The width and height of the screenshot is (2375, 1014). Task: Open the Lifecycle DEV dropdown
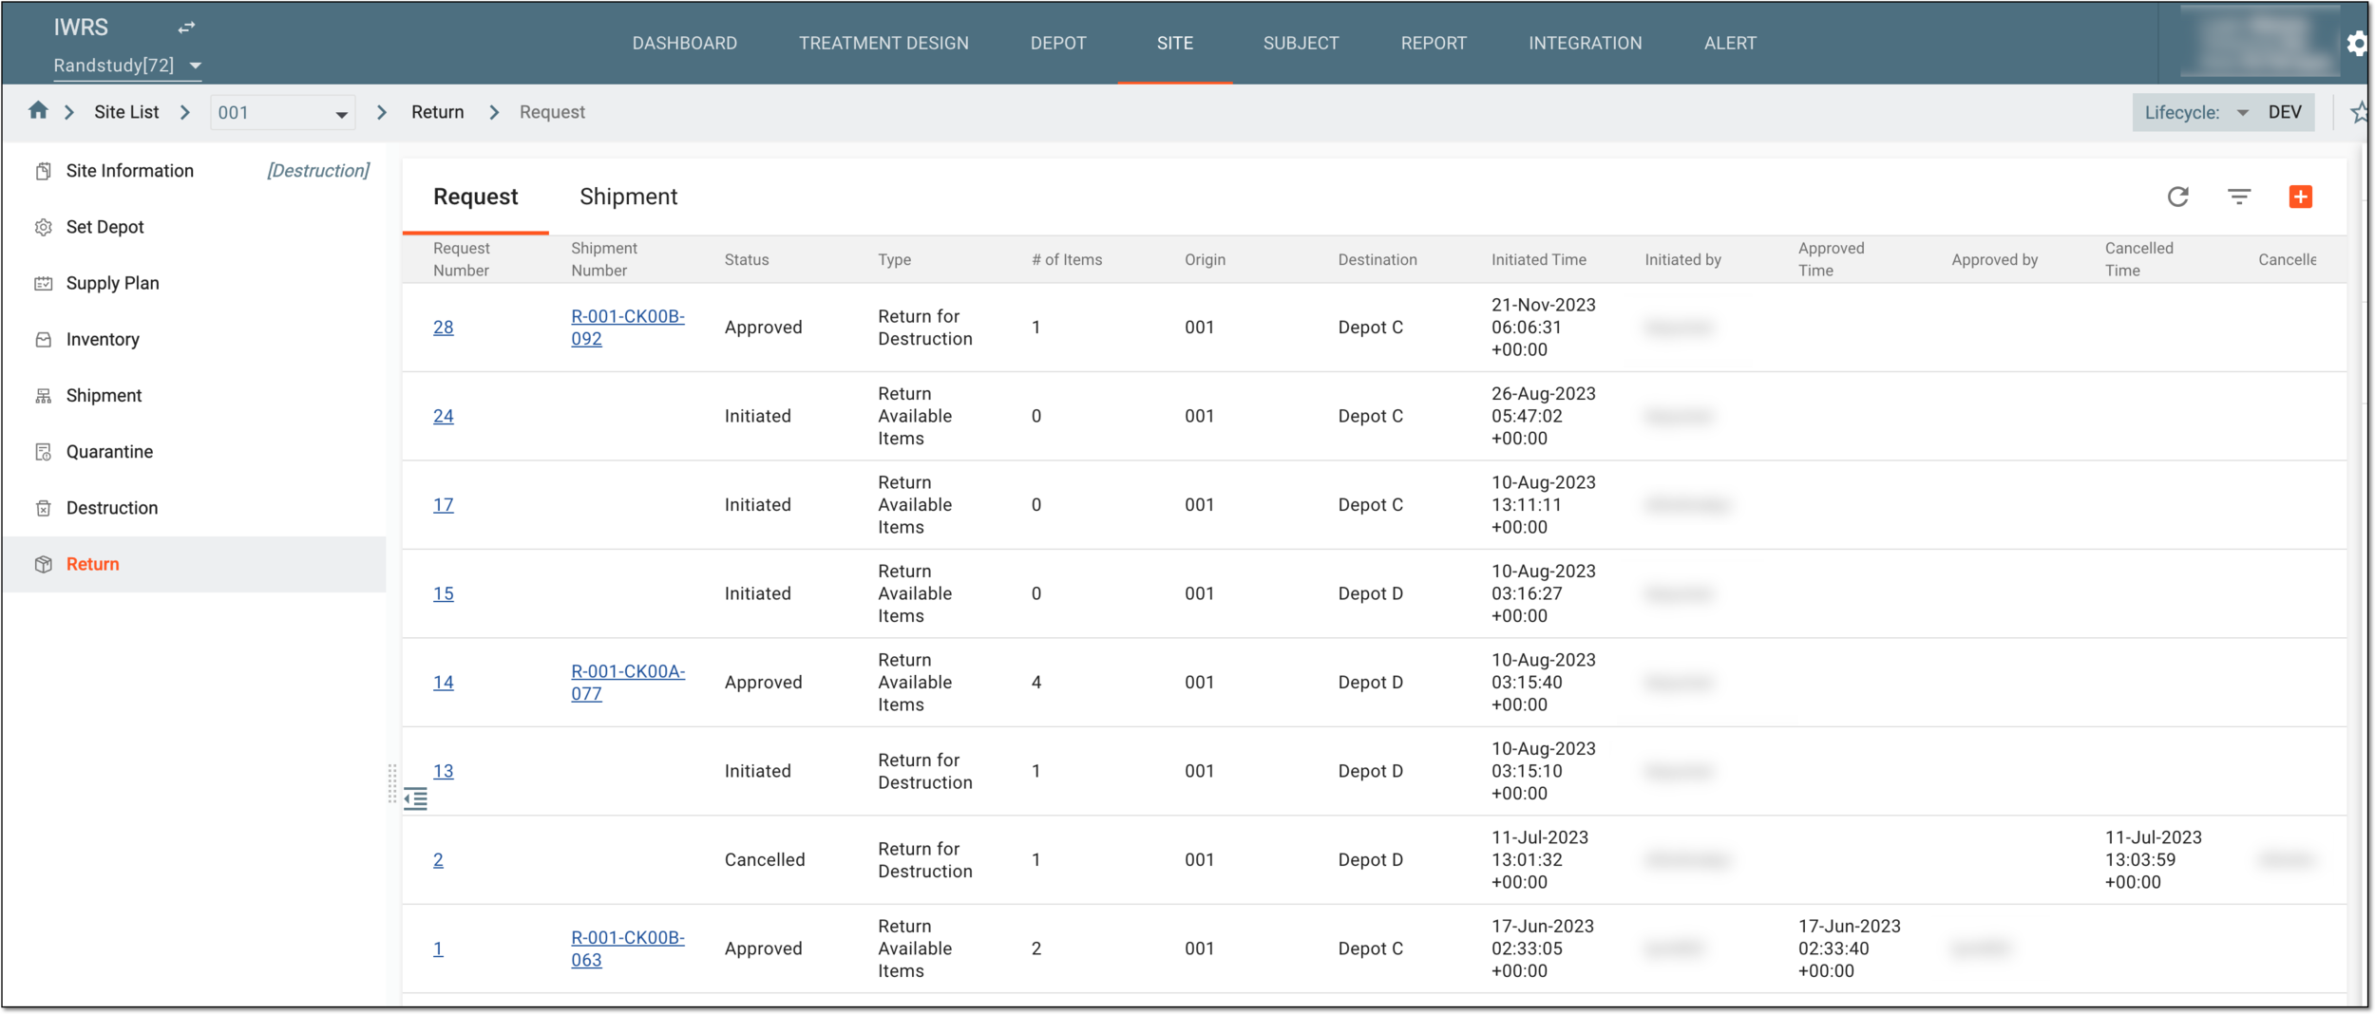tap(2223, 112)
